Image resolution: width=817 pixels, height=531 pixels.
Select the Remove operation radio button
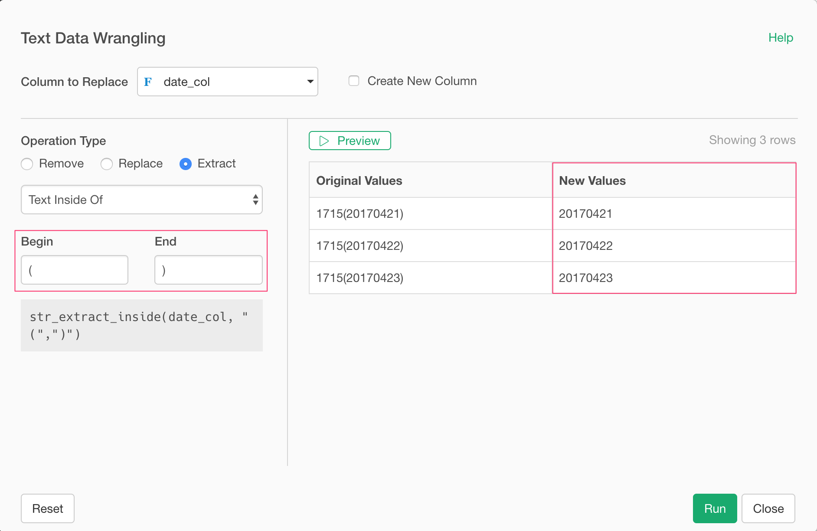pyautogui.click(x=27, y=164)
